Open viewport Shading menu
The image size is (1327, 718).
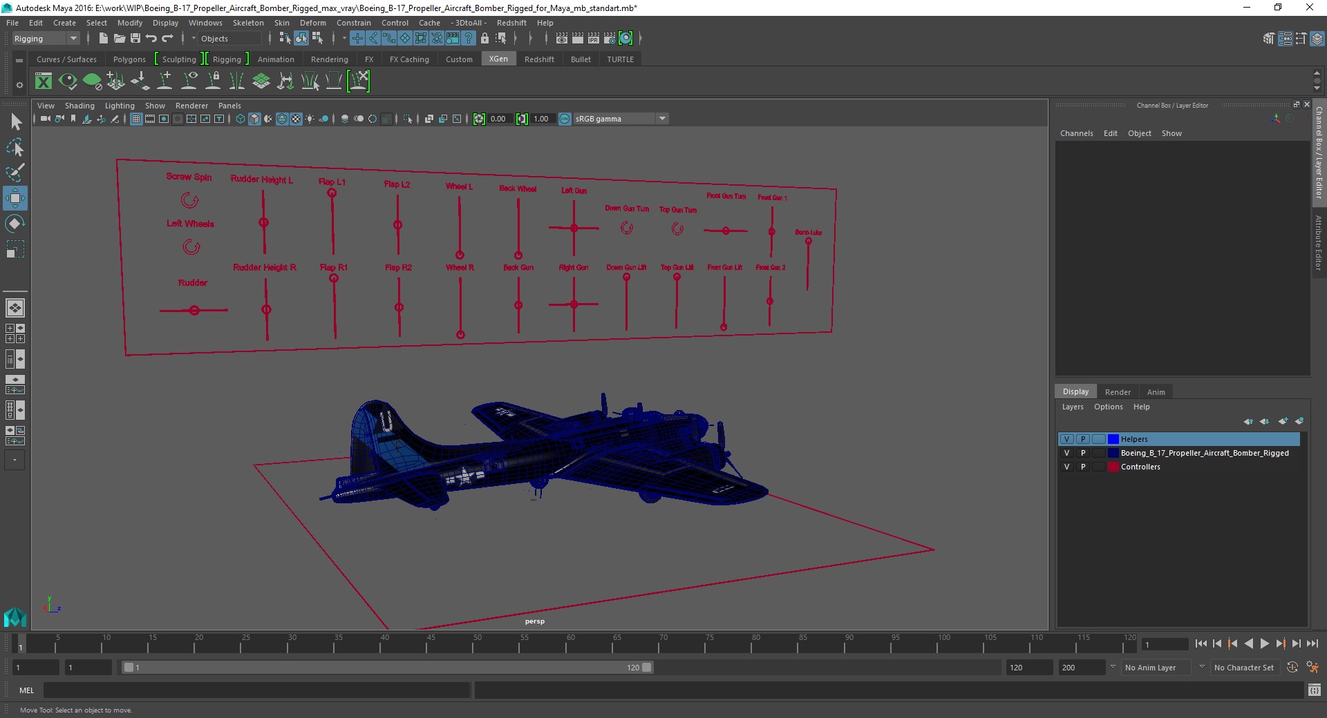(79, 106)
